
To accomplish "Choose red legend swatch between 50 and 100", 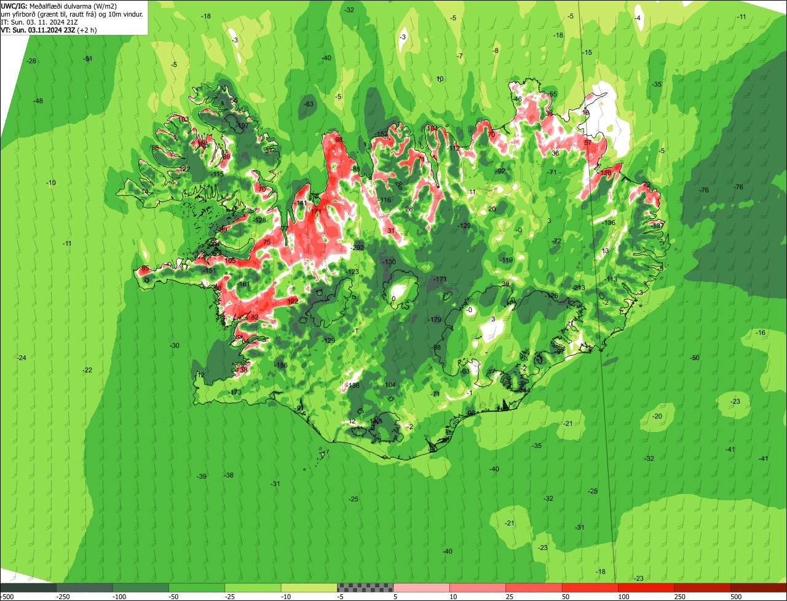I will click(x=590, y=587).
